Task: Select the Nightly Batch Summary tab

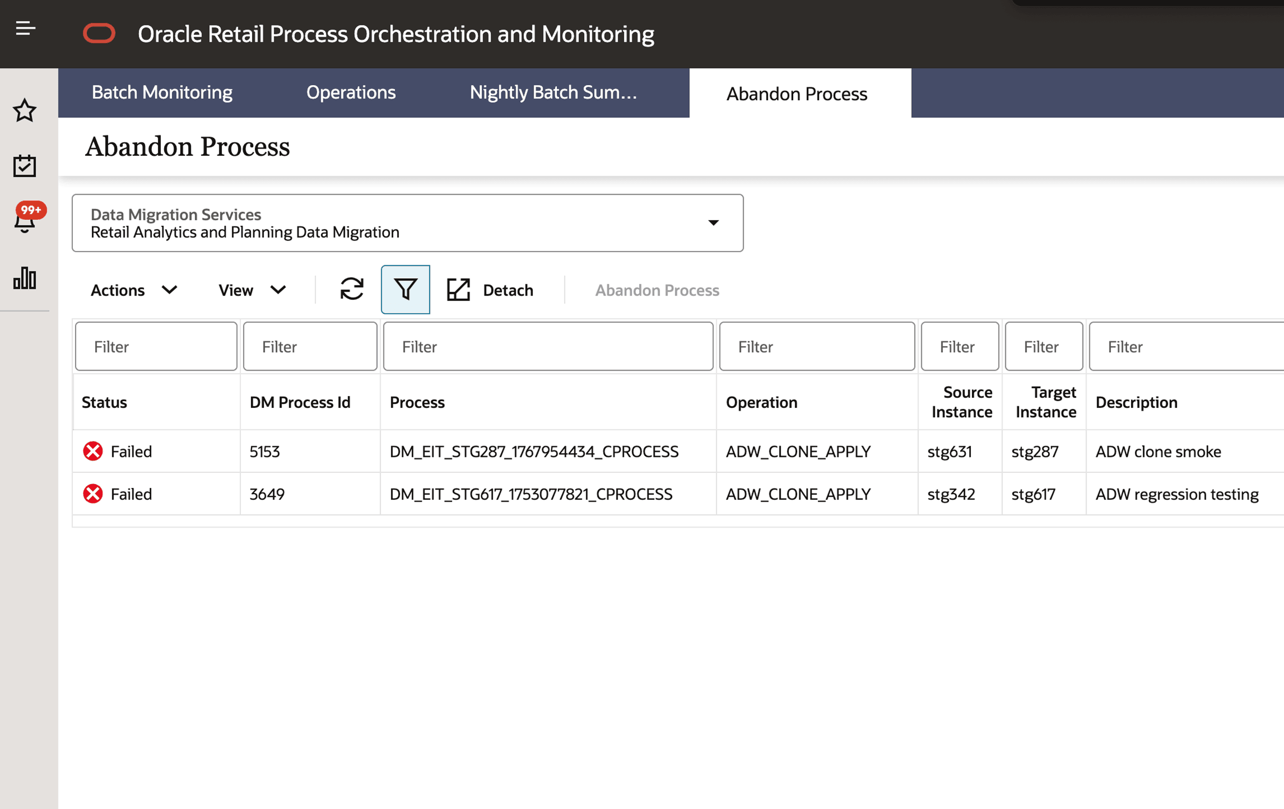Action: 553,92
